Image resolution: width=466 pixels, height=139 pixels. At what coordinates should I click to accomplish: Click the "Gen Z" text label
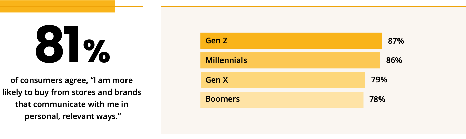point(216,41)
